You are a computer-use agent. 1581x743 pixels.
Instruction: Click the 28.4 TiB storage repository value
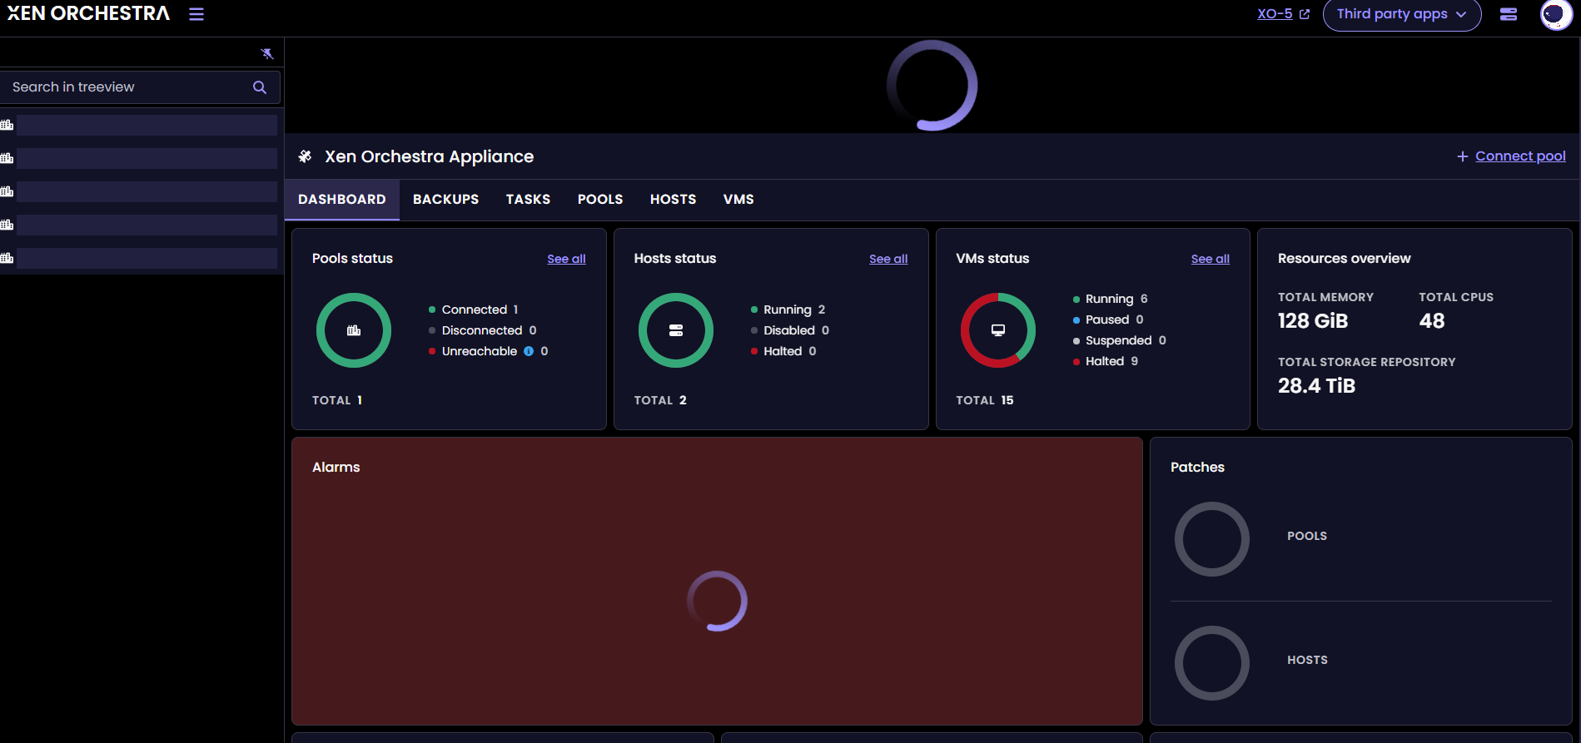1317,386
